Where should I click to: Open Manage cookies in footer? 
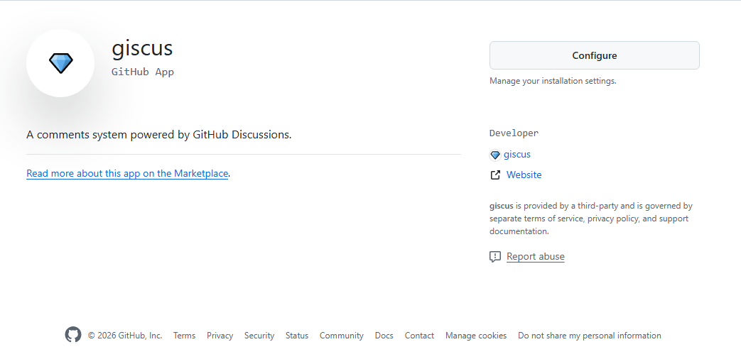coord(476,336)
